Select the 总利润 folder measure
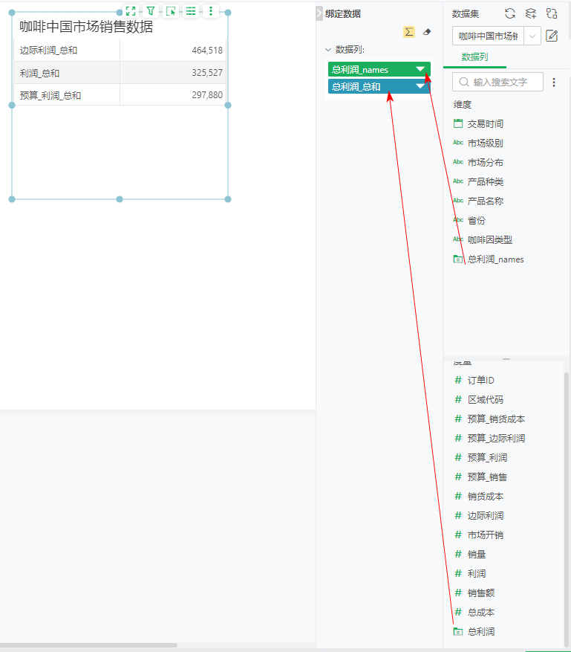 (x=481, y=632)
